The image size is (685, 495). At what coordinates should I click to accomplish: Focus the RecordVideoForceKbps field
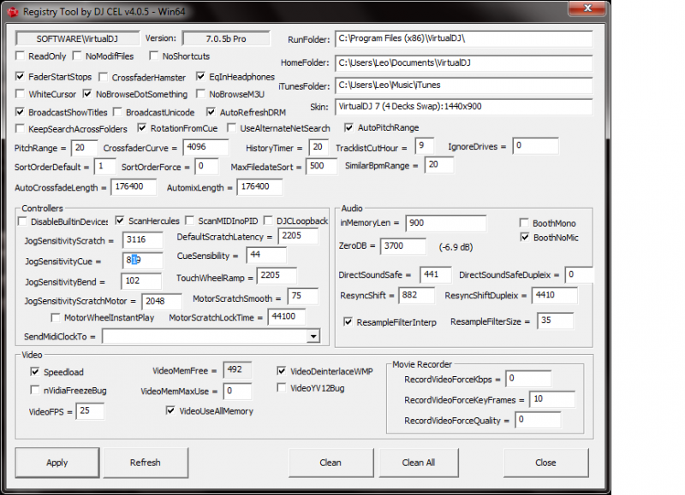tap(528, 379)
